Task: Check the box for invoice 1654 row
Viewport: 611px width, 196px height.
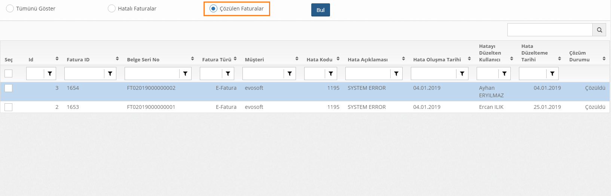Action: 9,88
